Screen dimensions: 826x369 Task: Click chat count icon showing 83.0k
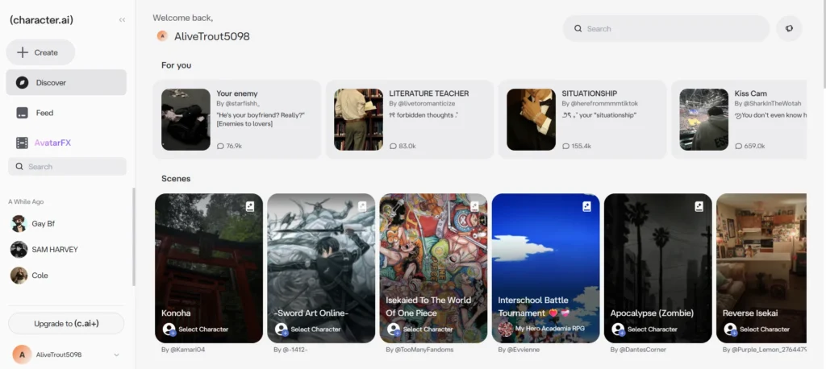(393, 146)
